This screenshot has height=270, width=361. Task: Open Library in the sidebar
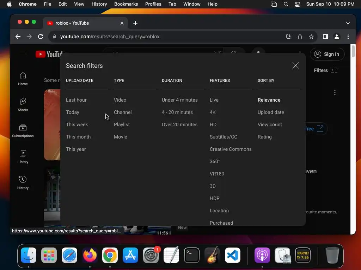[23, 157]
